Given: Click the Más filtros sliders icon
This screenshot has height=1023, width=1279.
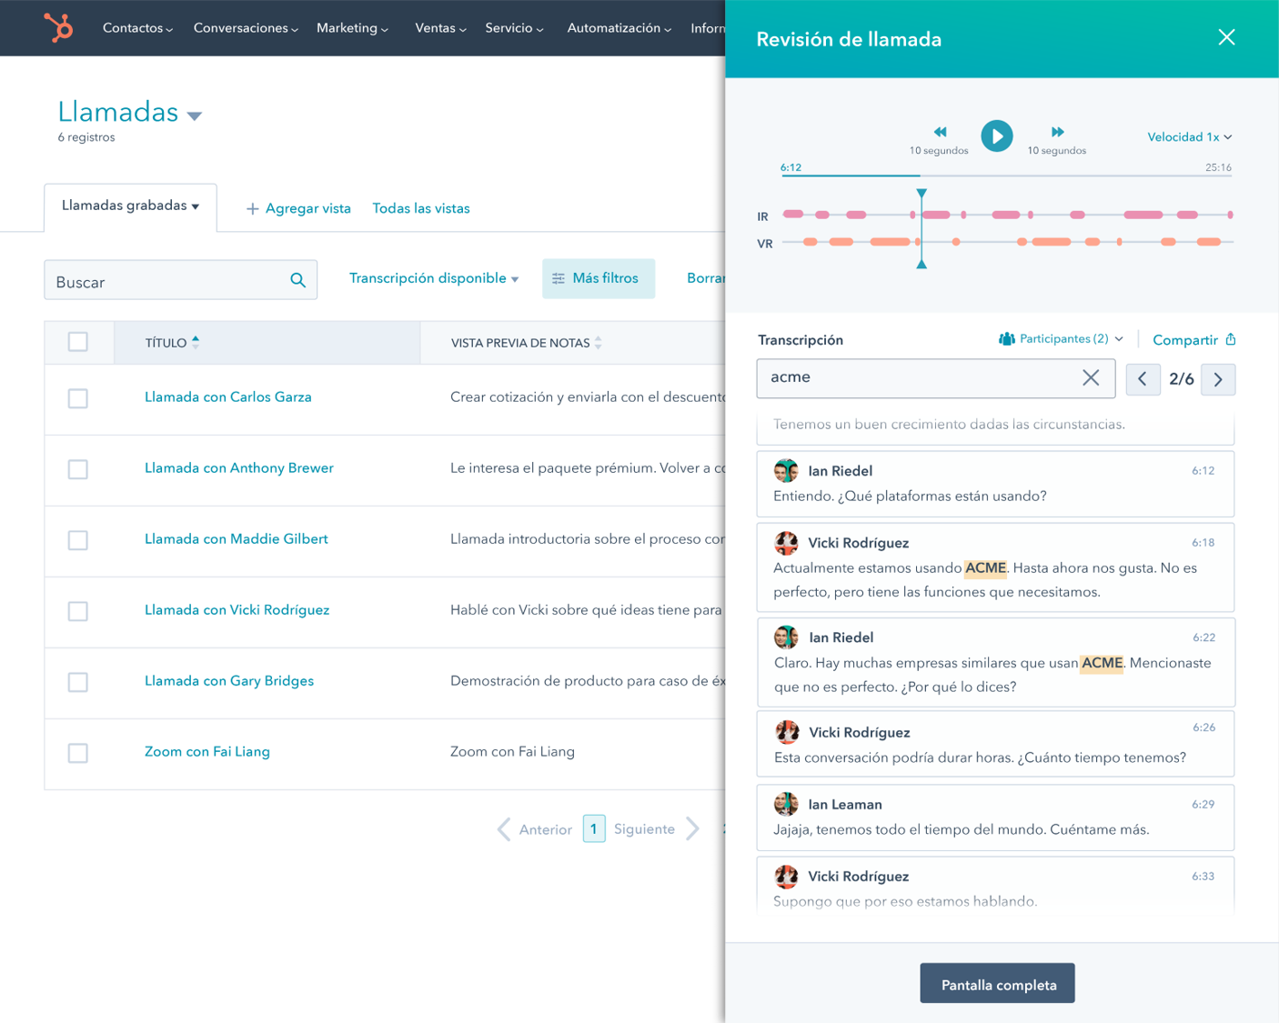Looking at the screenshot, I should pos(559,278).
